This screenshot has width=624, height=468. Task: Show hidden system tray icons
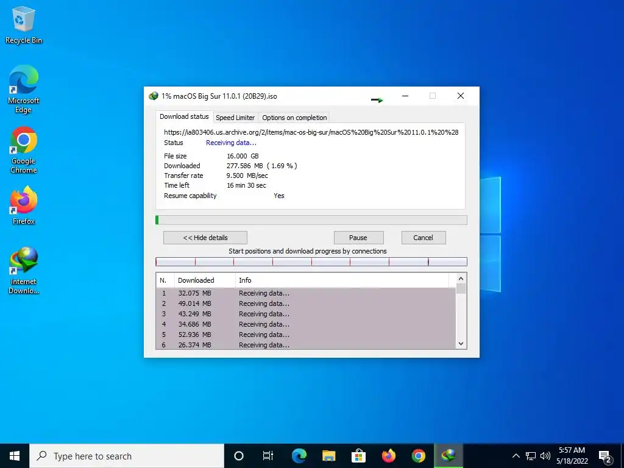(x=516, y=456)
